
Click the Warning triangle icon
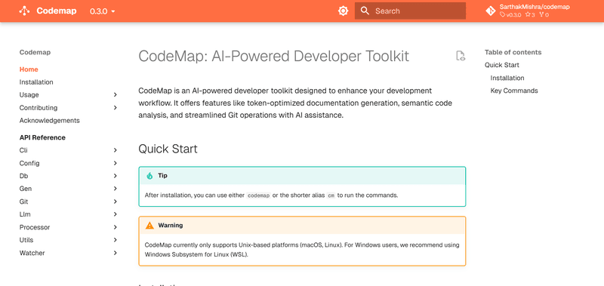tap(149, 225)
